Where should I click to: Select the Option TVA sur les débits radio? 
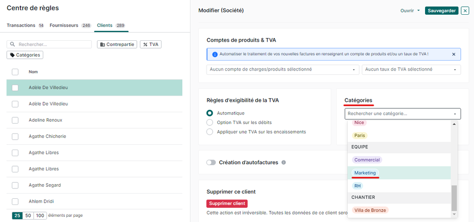210,122
